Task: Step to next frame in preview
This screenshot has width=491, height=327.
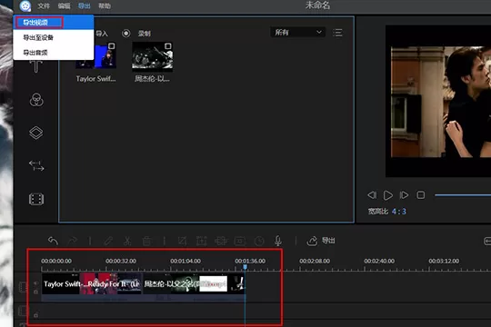Action: coord(404,195)
